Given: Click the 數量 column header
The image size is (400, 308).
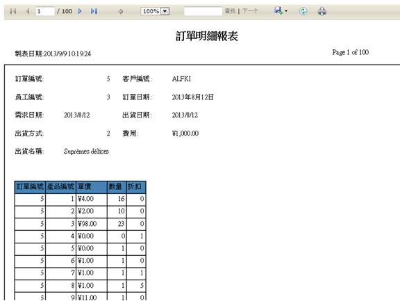Looking at the screenshot, I should point(117,187).
